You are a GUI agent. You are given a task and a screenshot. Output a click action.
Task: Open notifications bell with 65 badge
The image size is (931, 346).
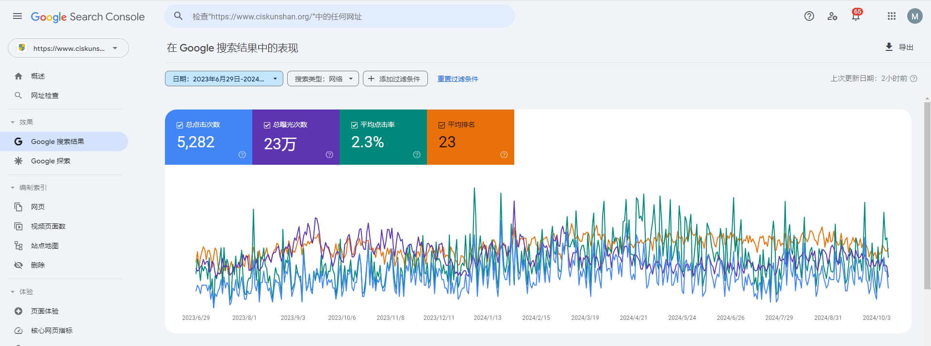(856, 16)
